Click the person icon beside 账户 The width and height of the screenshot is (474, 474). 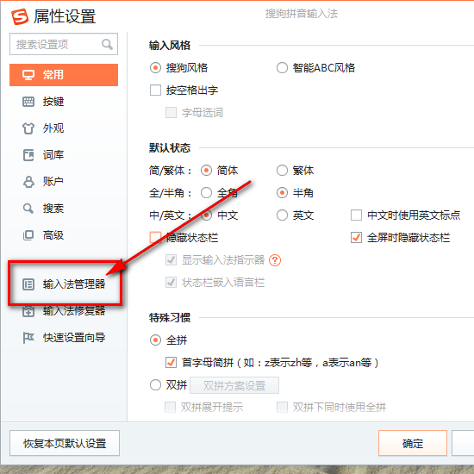point(28,182)
